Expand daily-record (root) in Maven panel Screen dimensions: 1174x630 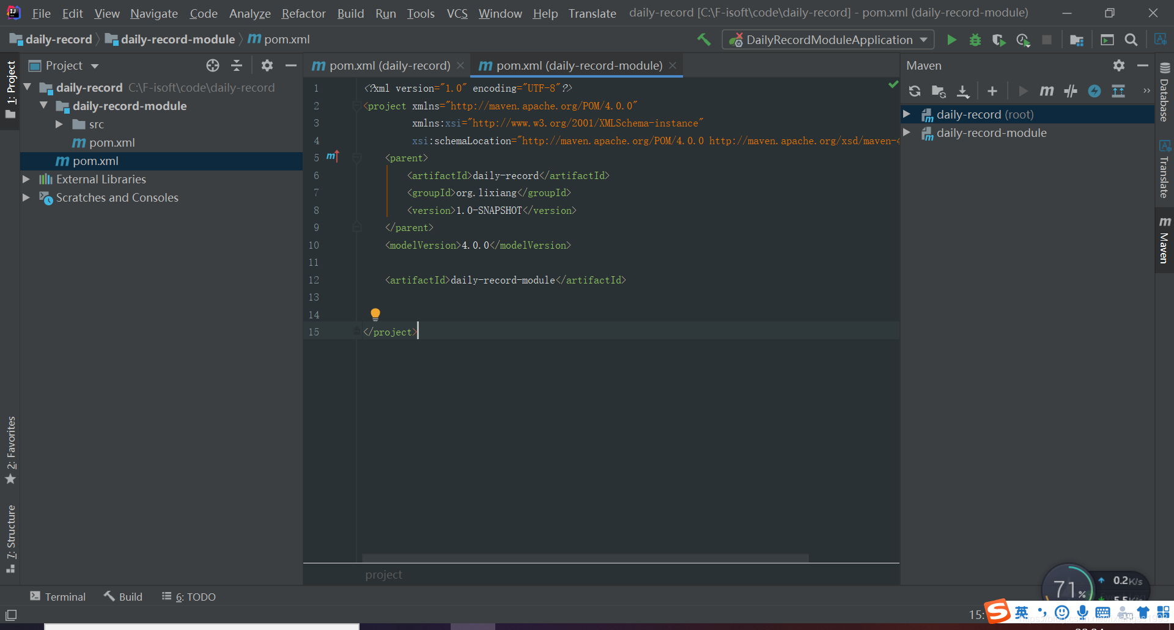click(907, 114)
